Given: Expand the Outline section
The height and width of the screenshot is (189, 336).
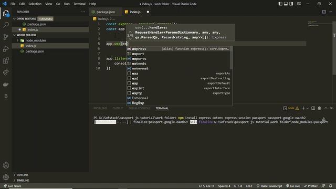Looking at the screenshot, I should coord(50,175).
